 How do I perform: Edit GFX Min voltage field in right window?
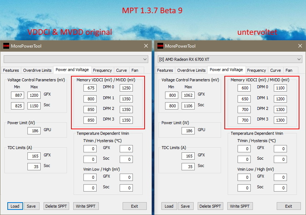[x=172, y=95]
